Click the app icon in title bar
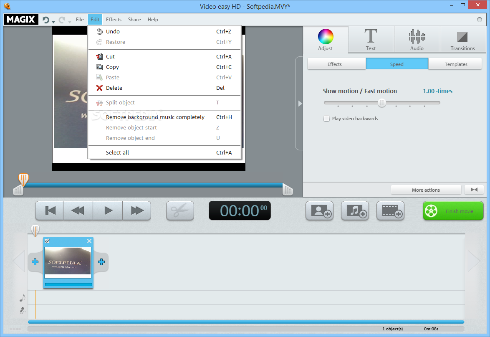 click(x=7, y=6)
